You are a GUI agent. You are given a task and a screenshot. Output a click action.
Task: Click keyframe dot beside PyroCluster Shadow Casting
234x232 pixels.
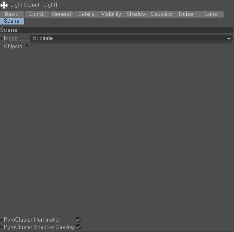[x=1, y=227]
